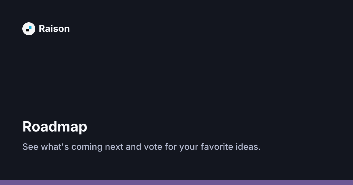Click the letter "n" ending the Raison name
This screenshot has height=185, width=353.
(x=67, y=29)
